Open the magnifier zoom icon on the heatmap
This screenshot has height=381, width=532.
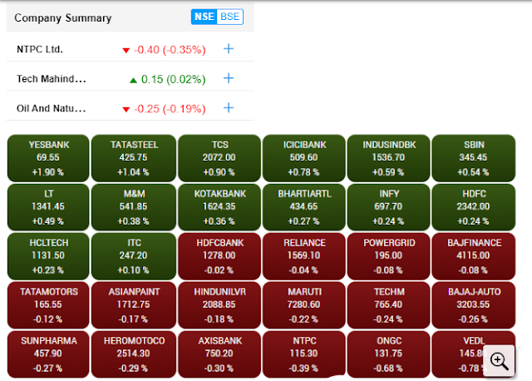[x=499, y=361]
